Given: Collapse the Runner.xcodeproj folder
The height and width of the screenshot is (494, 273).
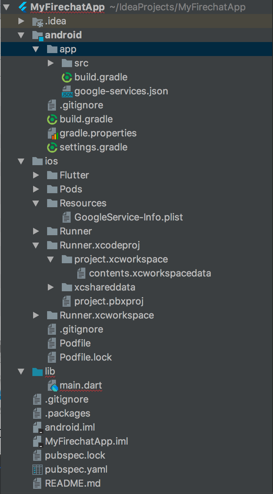Looking at the screenshot, I should 36,246.
